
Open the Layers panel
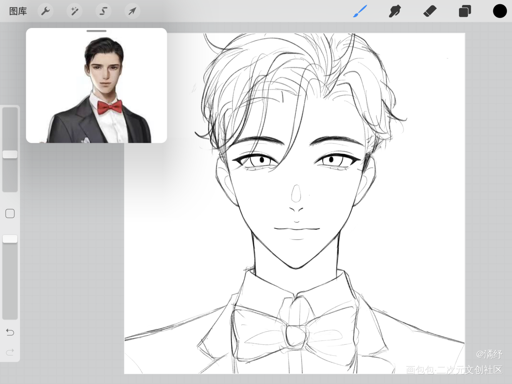click(465, 11)
